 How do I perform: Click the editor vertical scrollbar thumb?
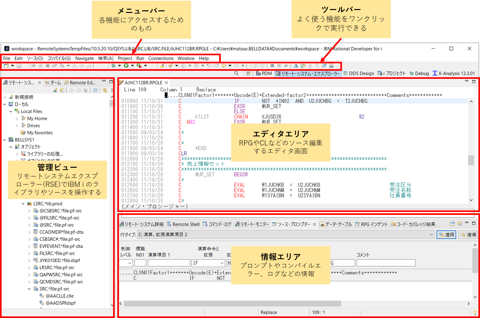click(471, 160)
